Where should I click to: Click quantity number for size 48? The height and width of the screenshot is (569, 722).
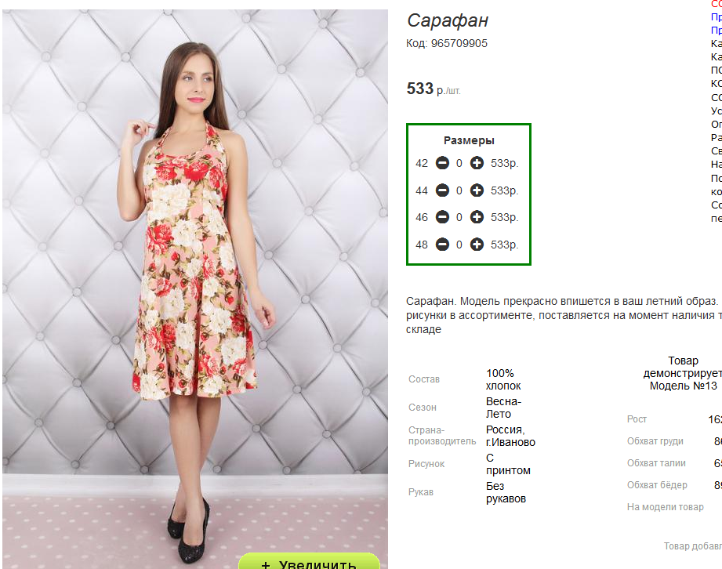pyautogui.click(x=459, y=245)
